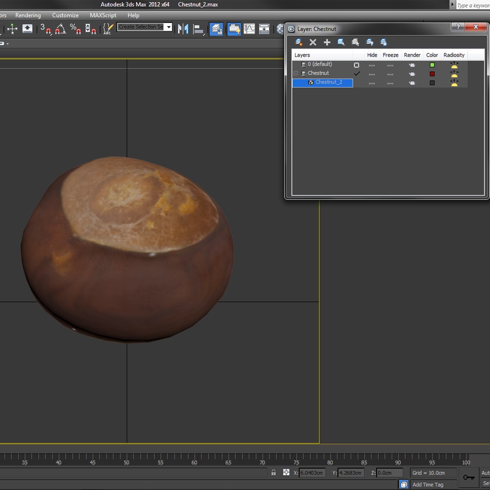This screenshot has width=490, height=490.
Task: Toggle Keyboard Shortcut Override icon
Action: [x=27, y=29]
